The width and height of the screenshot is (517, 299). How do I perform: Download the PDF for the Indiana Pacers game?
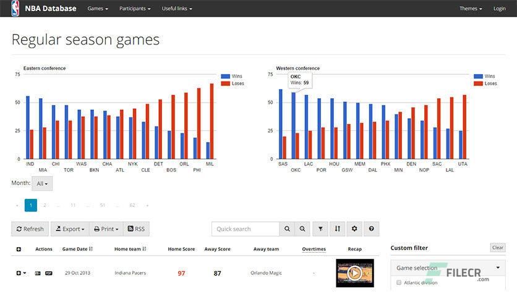(x=49, y=273)
